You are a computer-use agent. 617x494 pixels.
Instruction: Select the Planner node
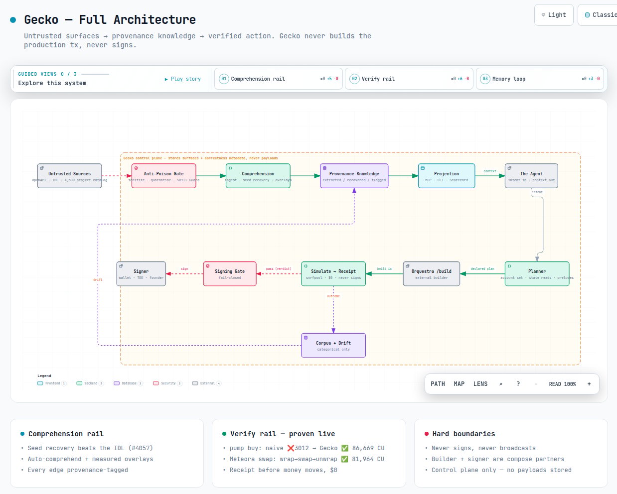[x=537, y=274]
